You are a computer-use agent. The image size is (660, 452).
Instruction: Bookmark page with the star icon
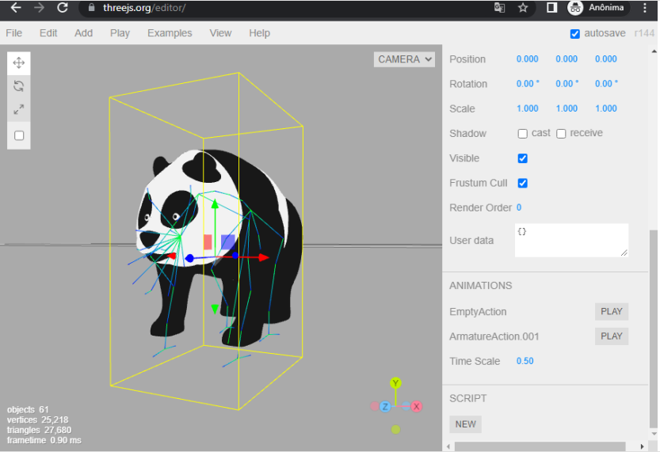(523, 8)
